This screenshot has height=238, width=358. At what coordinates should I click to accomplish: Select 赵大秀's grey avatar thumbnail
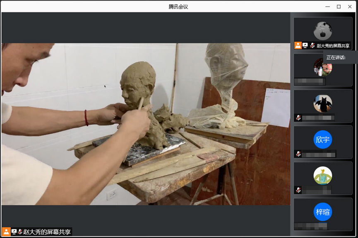[x=322, y=31]
